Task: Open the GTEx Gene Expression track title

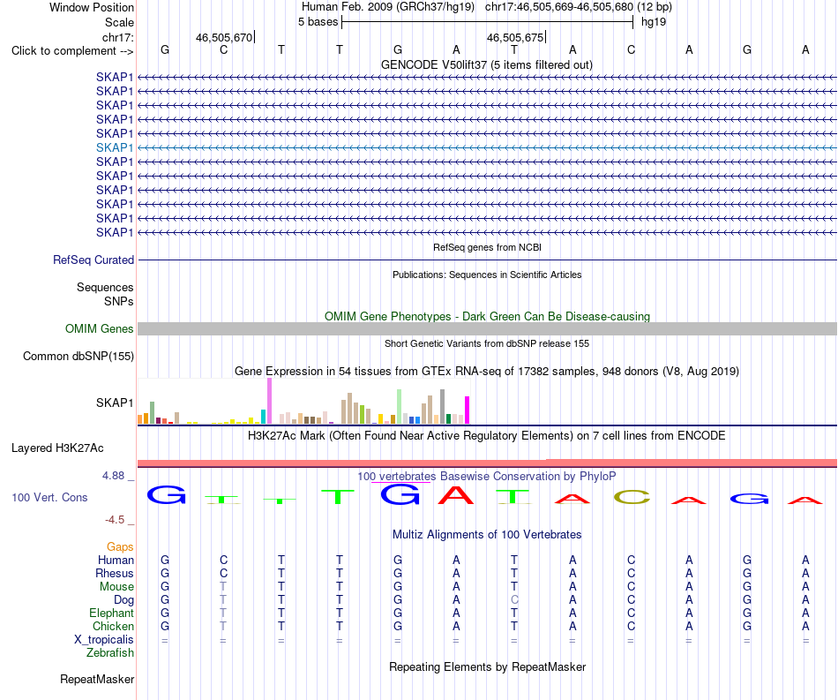Action: point(487,371)
